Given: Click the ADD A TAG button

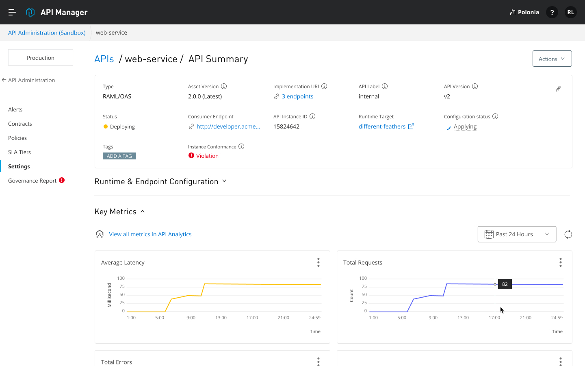Looking at the screenshot, I should pyautogui.click(x=119, y=156).
